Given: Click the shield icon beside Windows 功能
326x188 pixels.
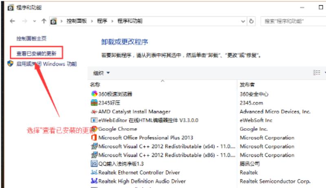Looking at the screenshot, I should click(x=11, y=64).
